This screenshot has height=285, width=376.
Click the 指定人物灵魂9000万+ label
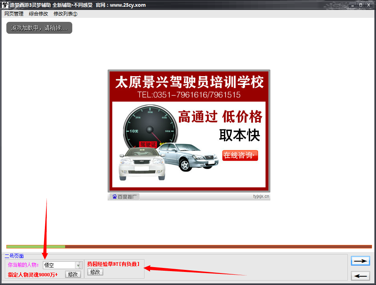click(33, 275)
